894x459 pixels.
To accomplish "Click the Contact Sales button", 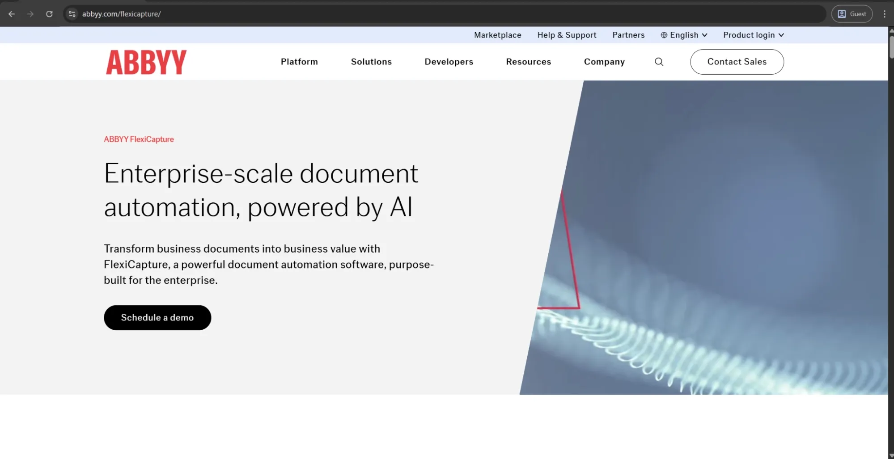I will (x=737, y=62).
